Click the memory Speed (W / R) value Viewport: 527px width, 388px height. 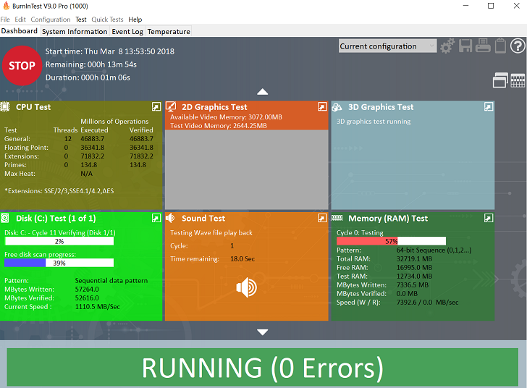click(x=428, y=303)
